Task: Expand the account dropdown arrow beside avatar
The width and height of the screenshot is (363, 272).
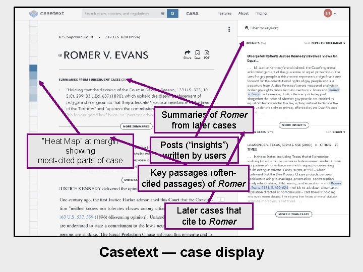Action: pos(335,14)
